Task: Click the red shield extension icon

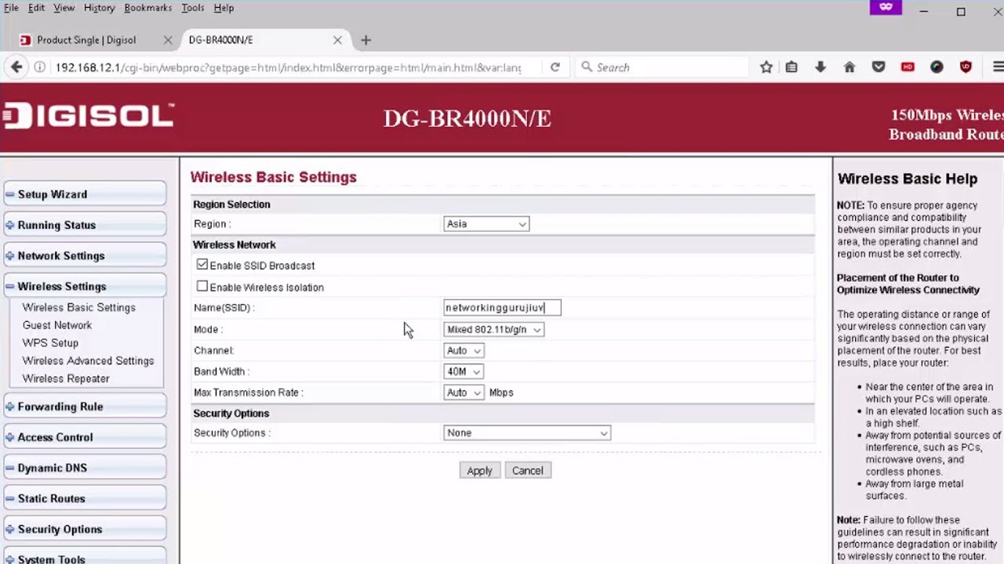Action: (966, 67)
